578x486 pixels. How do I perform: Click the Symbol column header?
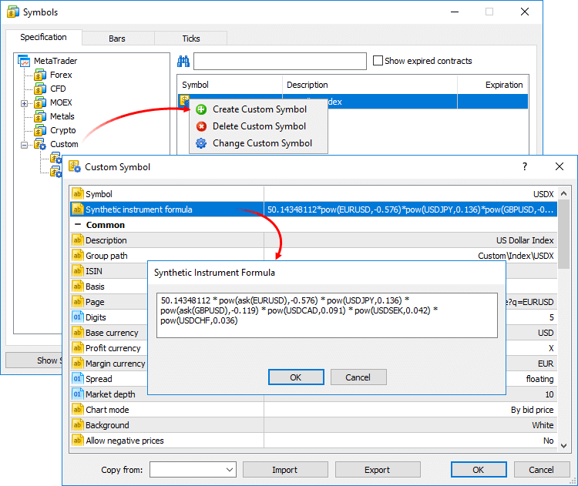coord(230,85)
